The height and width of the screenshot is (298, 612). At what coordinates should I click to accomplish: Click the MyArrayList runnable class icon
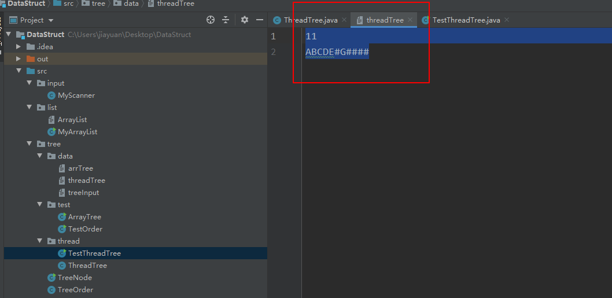pyautogui.click(x=51, y=131)
